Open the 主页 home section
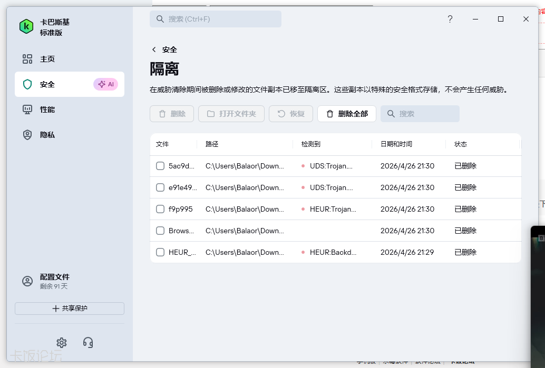545x368 pixels. tap(70, 59)
